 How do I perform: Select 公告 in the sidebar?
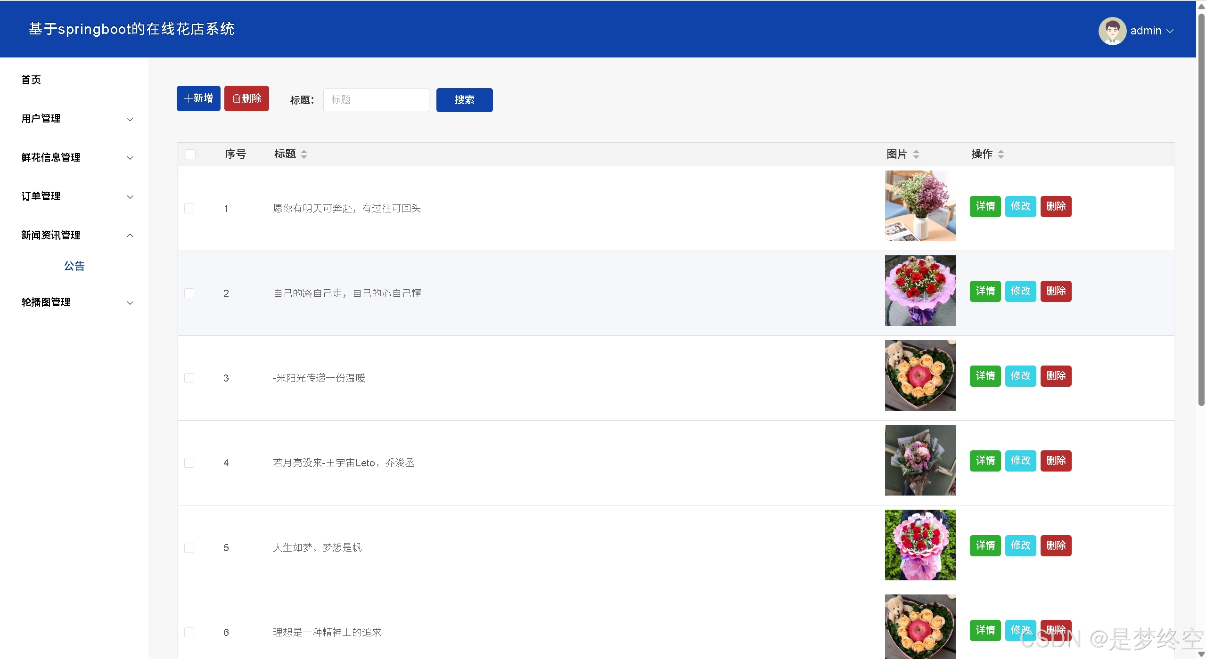(x=74, y=266)
